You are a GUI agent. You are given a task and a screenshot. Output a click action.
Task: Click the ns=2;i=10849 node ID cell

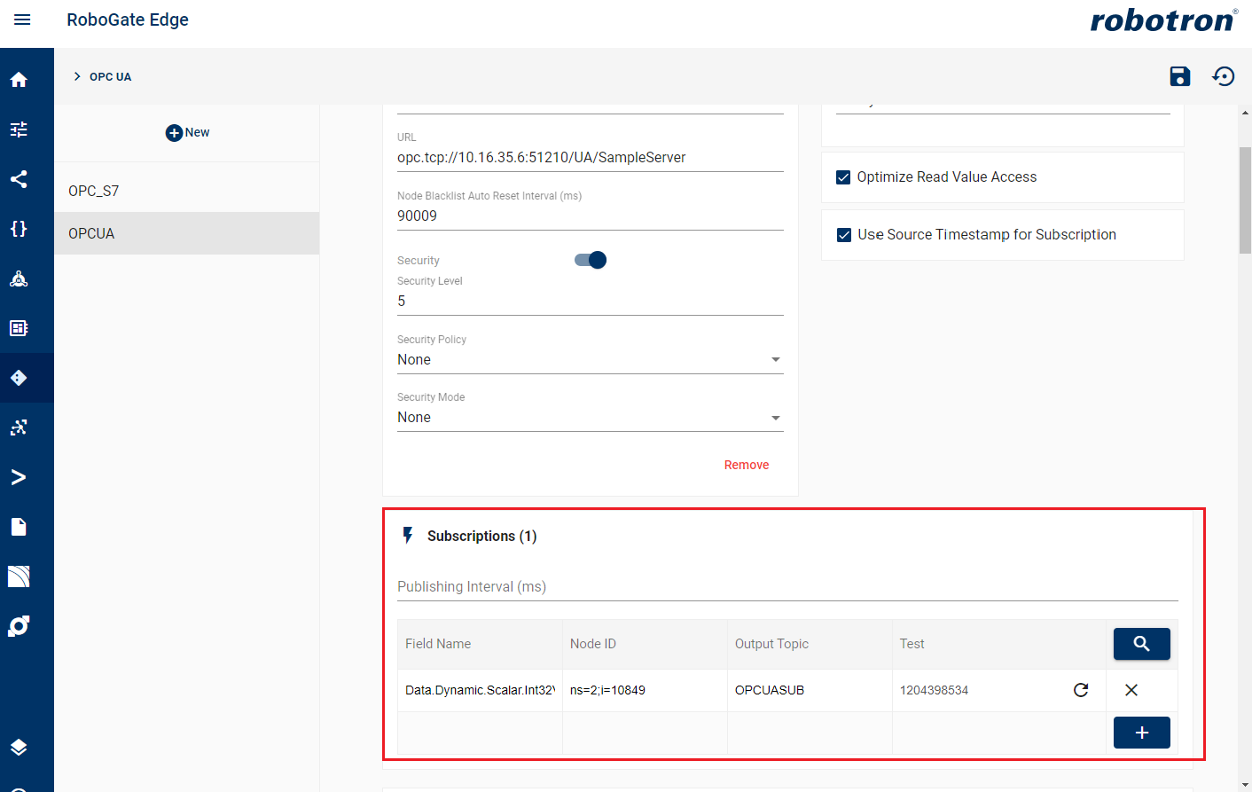click(x=645, y=690)
